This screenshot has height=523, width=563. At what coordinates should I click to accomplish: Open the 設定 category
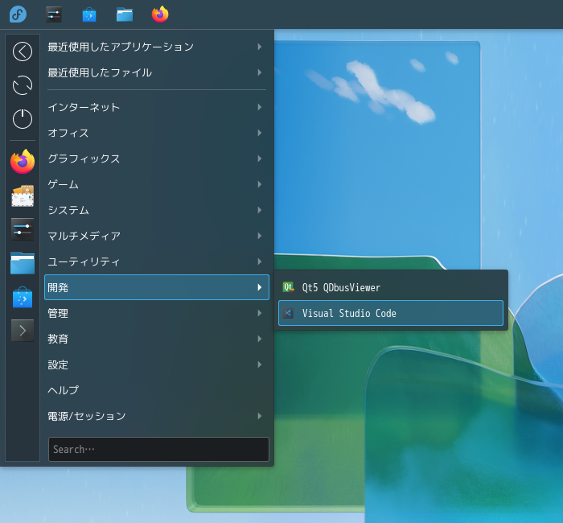(x=157, y=364)
